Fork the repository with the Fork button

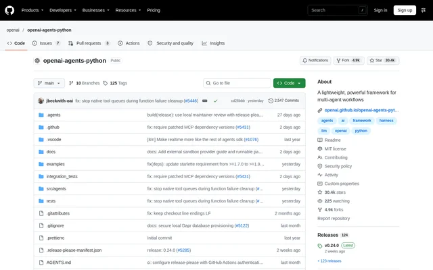click(349, 60)
